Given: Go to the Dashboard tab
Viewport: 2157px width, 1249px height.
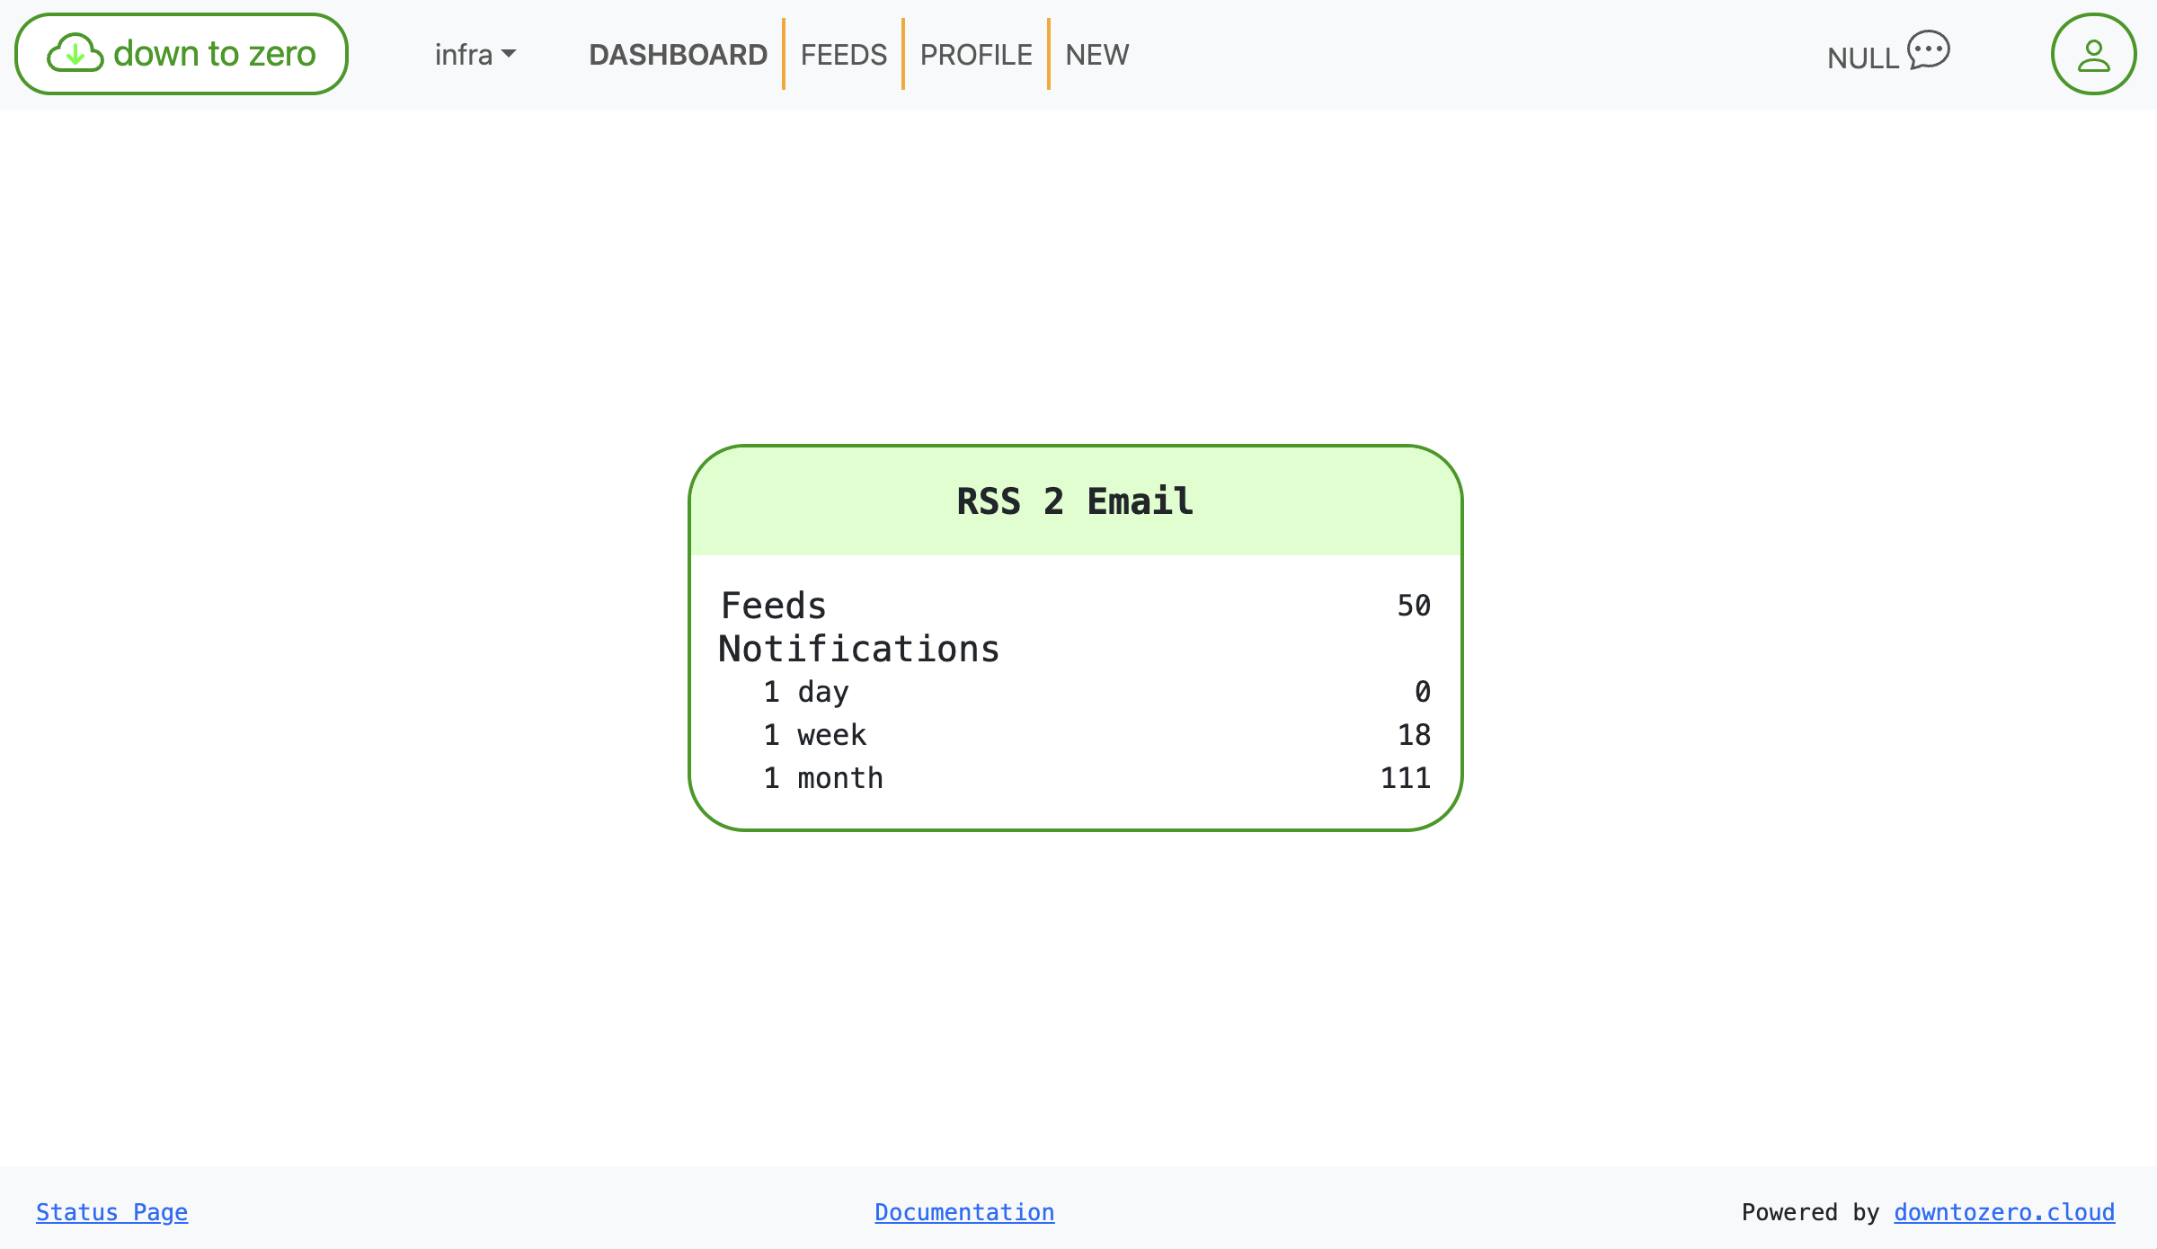Looking at the screenshot, I should (678, 55).
